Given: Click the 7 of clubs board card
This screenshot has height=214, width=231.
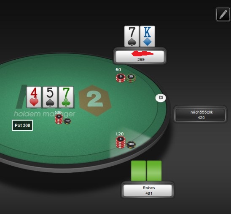Looking at the screenshot, I should [x=66, y=97].
